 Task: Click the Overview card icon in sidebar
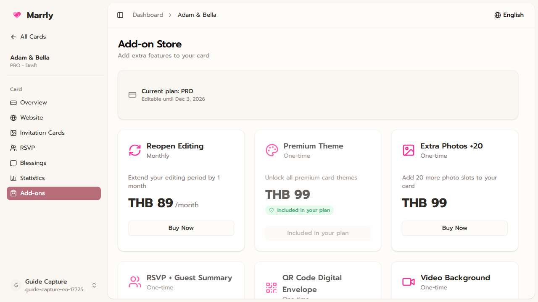13,102
